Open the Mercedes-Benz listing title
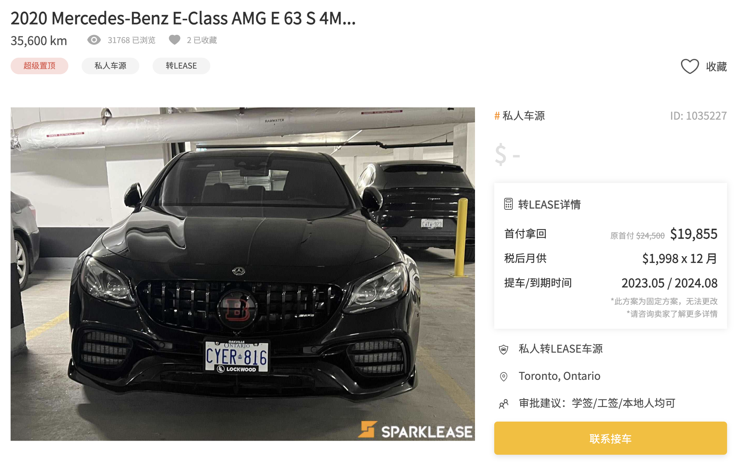Image resolution: width=741 pixels, height=466 pixels. [x=183, y=18]
